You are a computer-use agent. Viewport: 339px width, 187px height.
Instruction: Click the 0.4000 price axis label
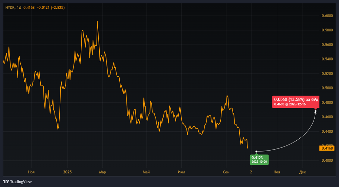click(x=327, y=160)
